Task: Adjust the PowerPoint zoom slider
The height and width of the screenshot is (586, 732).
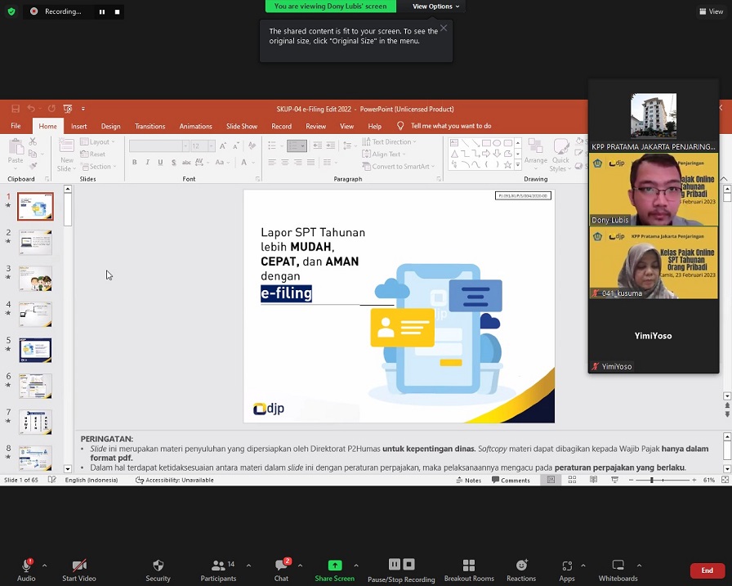Action: pyautogui.click(x=651, y=481)
